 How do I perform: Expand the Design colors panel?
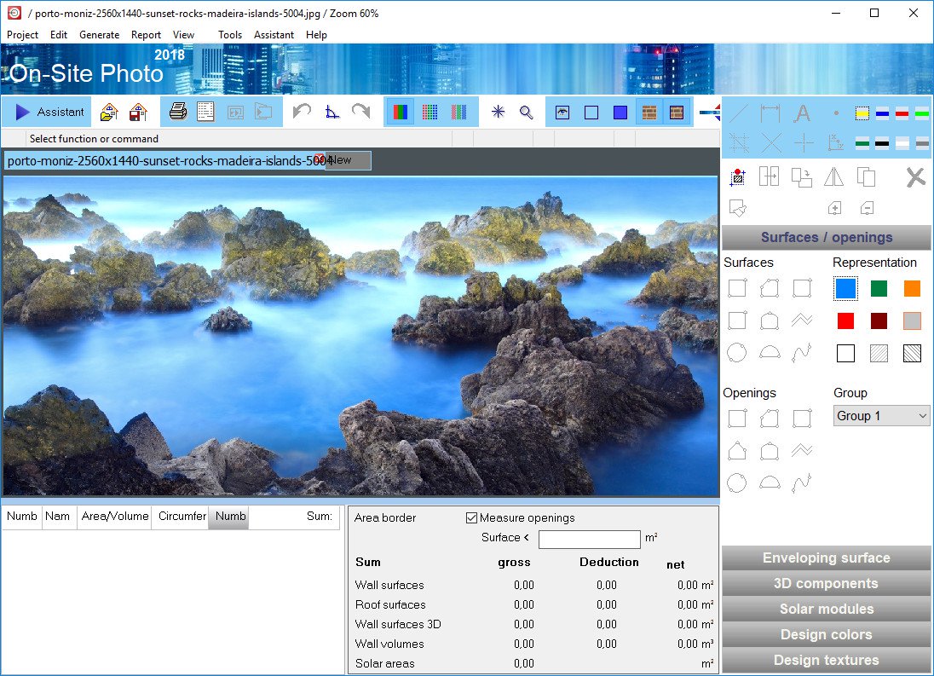[826, 635]
